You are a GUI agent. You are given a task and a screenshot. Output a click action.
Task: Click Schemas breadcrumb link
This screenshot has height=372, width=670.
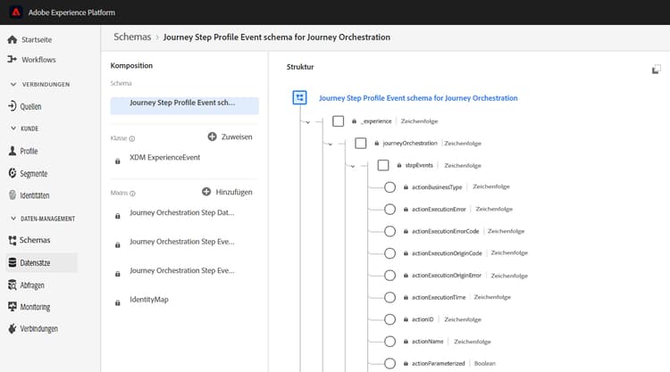(x=131, y=37)
